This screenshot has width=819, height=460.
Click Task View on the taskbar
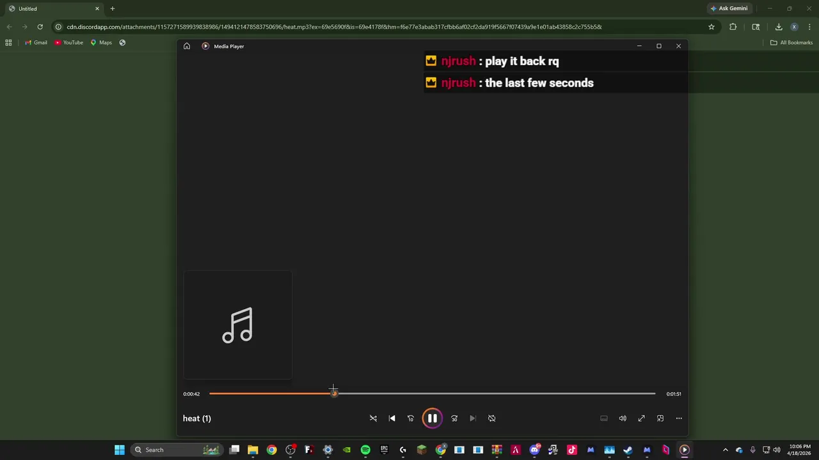pos(234,450)
